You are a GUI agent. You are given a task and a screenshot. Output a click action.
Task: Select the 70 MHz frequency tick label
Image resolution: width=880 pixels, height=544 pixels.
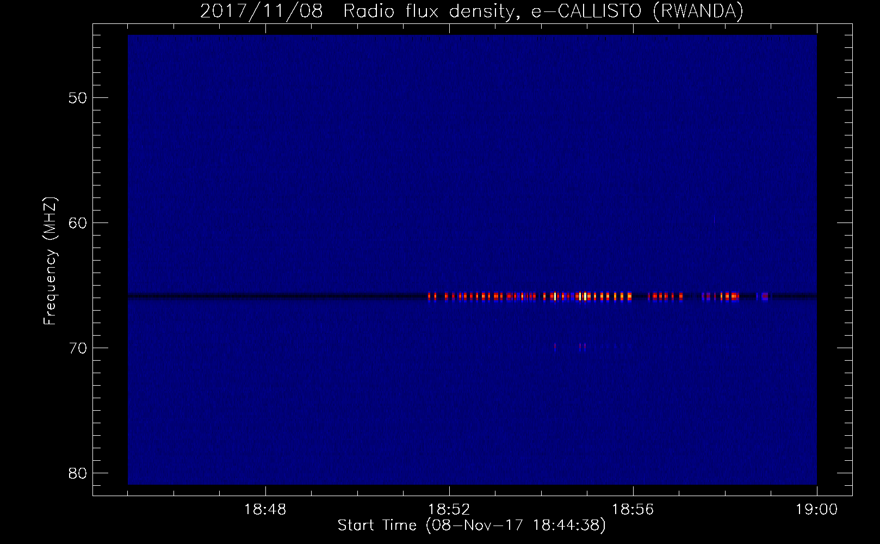[x=78, y=348]
